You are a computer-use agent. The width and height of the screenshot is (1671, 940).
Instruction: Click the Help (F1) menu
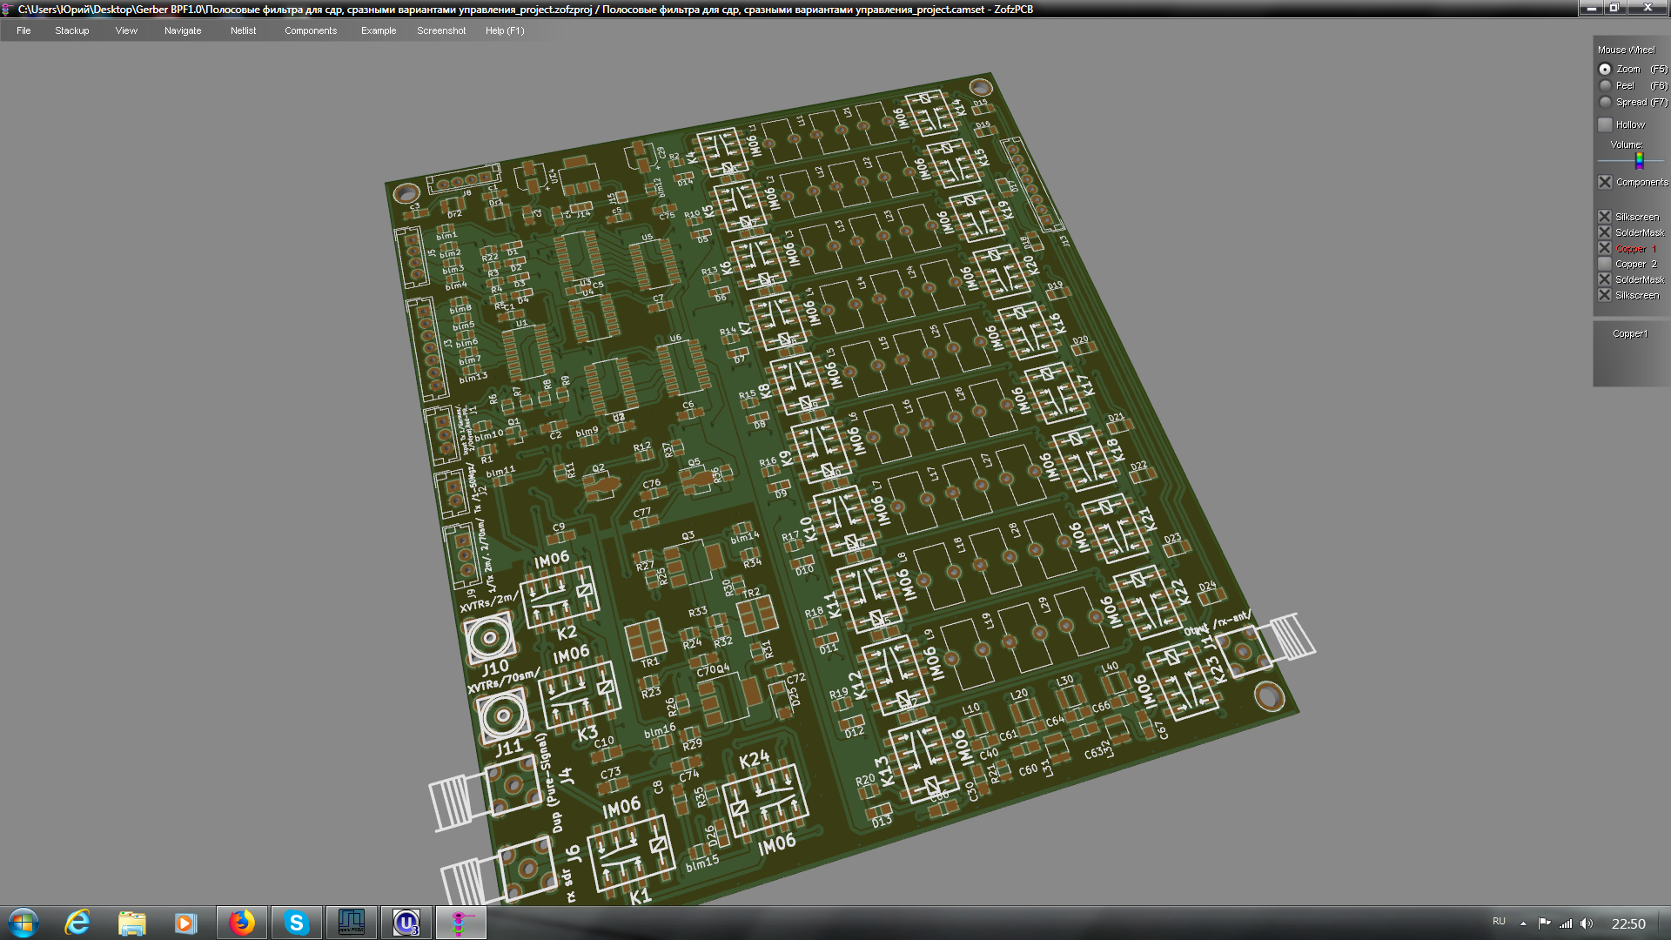pos(504,30)
